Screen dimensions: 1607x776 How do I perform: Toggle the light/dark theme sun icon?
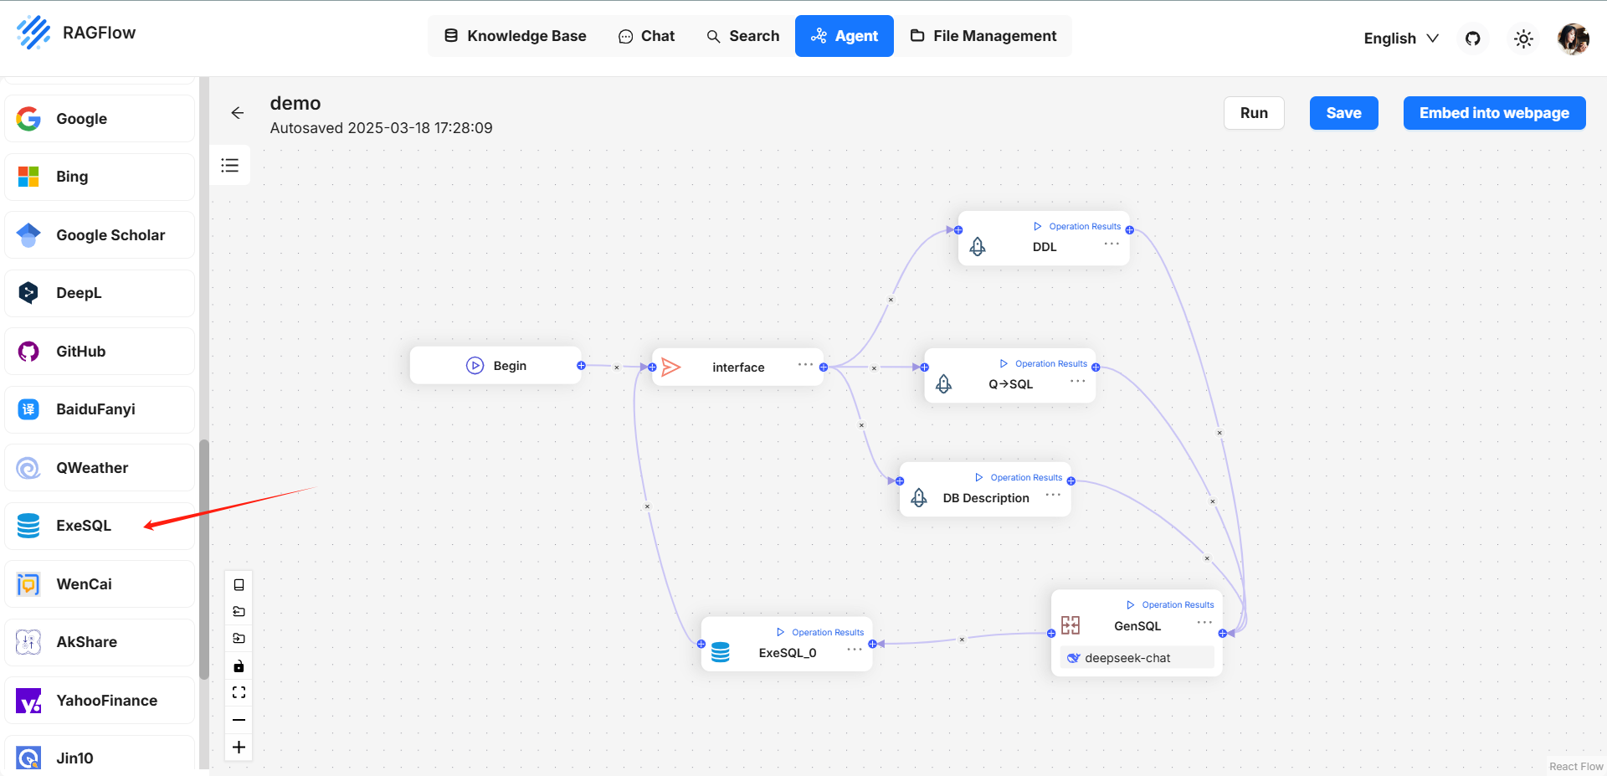click(1523, 39)
